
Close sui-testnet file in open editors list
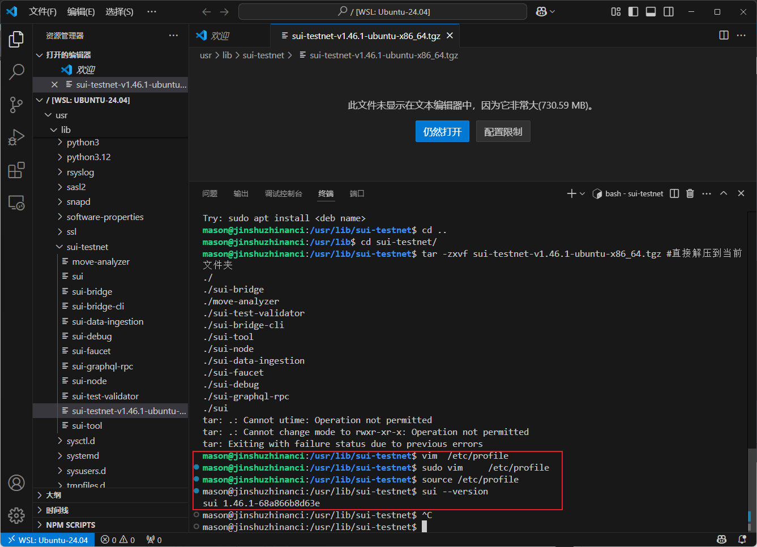click(x=54, y=85)
